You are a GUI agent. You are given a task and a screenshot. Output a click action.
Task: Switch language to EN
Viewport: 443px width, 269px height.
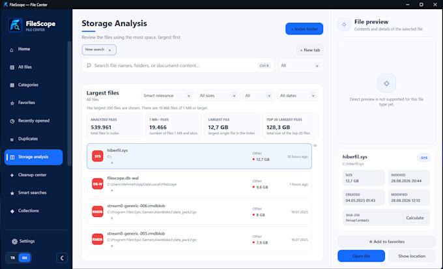(25, 258)
